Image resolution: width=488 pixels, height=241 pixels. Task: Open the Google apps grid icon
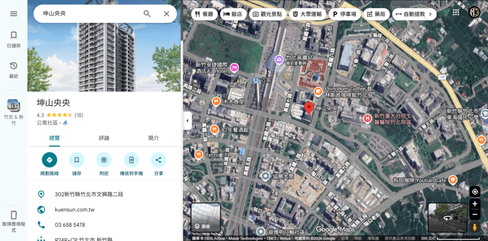pos(456,12)
